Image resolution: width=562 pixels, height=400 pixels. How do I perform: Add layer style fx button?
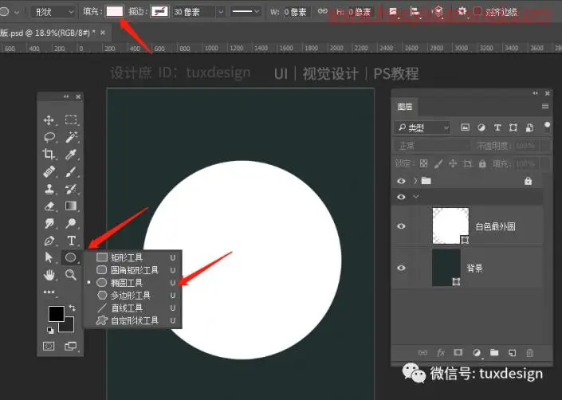[441, 353]
